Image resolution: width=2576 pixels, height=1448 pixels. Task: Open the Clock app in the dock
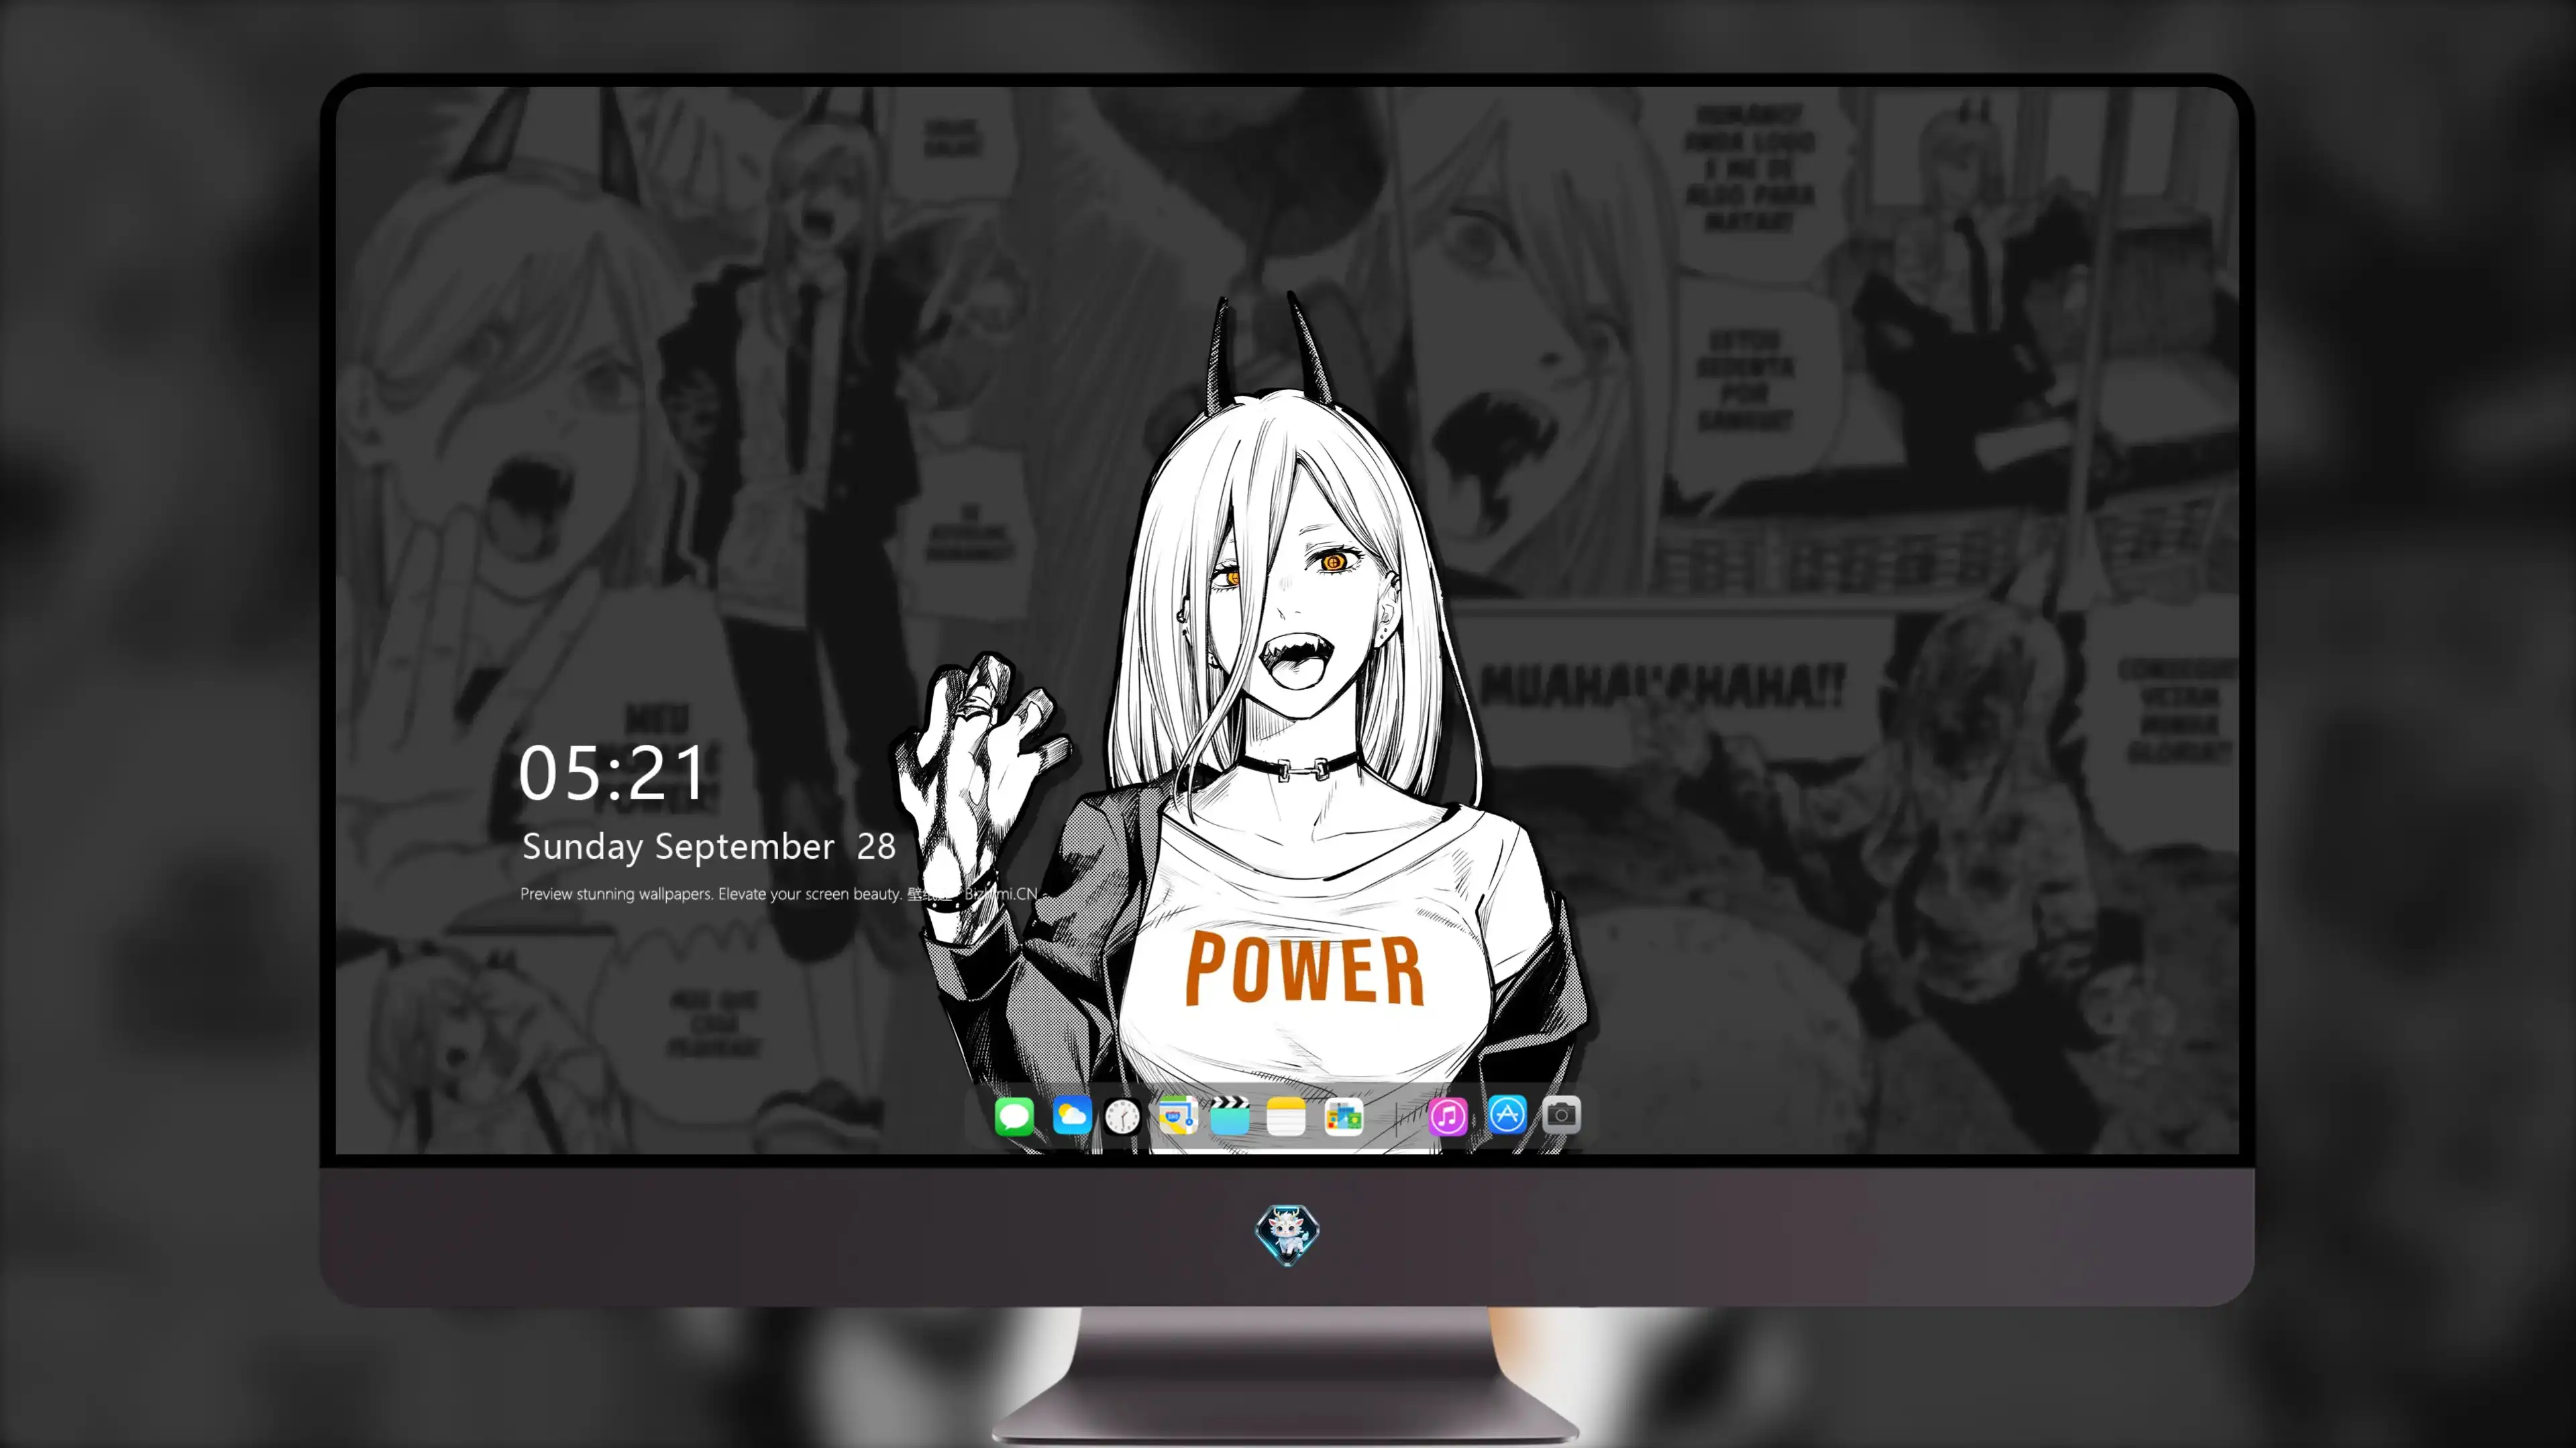click(1122, 1116)
